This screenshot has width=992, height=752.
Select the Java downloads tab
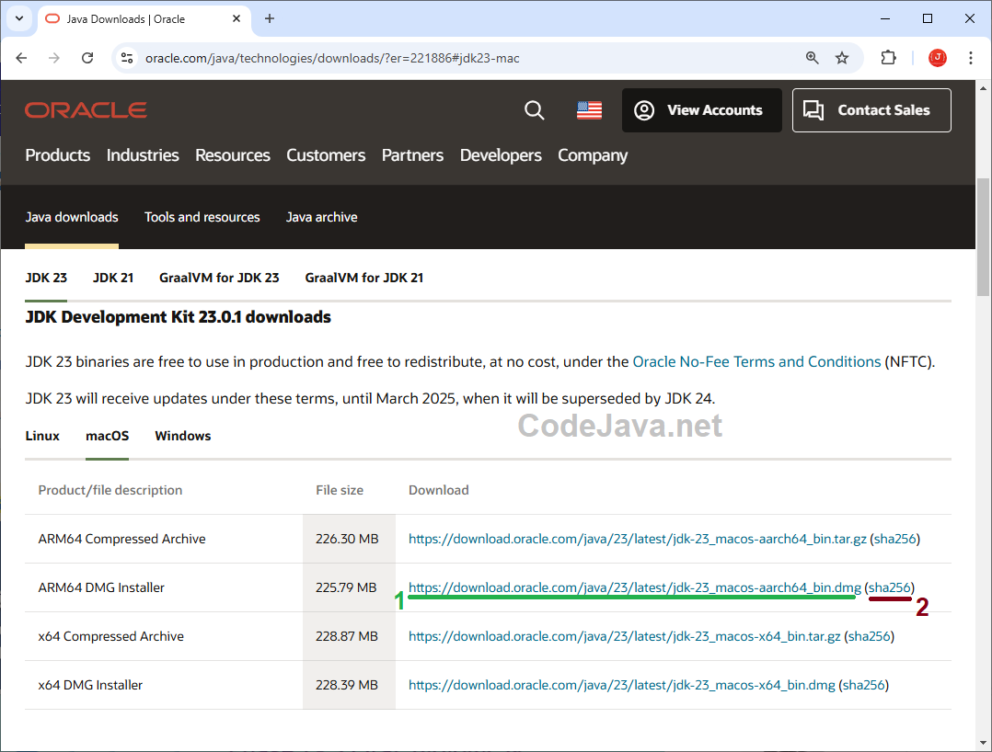pyautogui.click(x=72, y=217)
